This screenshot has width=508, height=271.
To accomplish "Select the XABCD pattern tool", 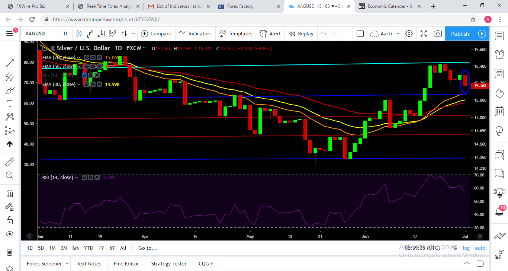I will (10, 117).
